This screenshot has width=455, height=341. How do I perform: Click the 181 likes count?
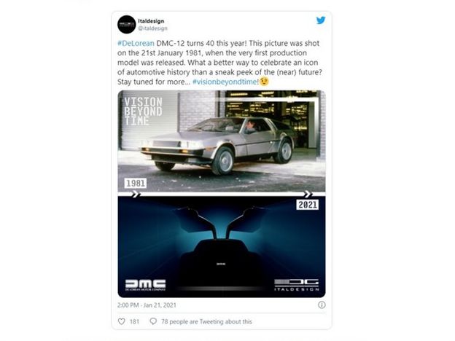pos(134,321)
